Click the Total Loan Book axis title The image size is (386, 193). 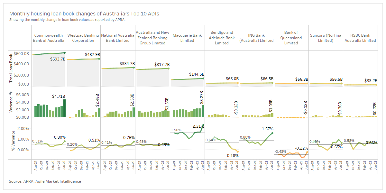tap(11, 69)
